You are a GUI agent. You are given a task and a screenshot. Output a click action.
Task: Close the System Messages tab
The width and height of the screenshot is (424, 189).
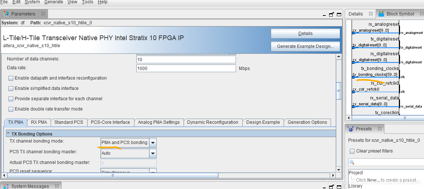point(57,186)
